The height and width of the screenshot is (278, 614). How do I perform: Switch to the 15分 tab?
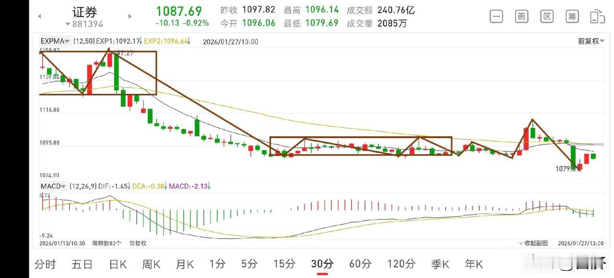point(284,264)
